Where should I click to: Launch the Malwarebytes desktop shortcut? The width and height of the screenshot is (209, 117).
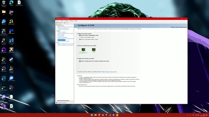[x=11, y=31]
